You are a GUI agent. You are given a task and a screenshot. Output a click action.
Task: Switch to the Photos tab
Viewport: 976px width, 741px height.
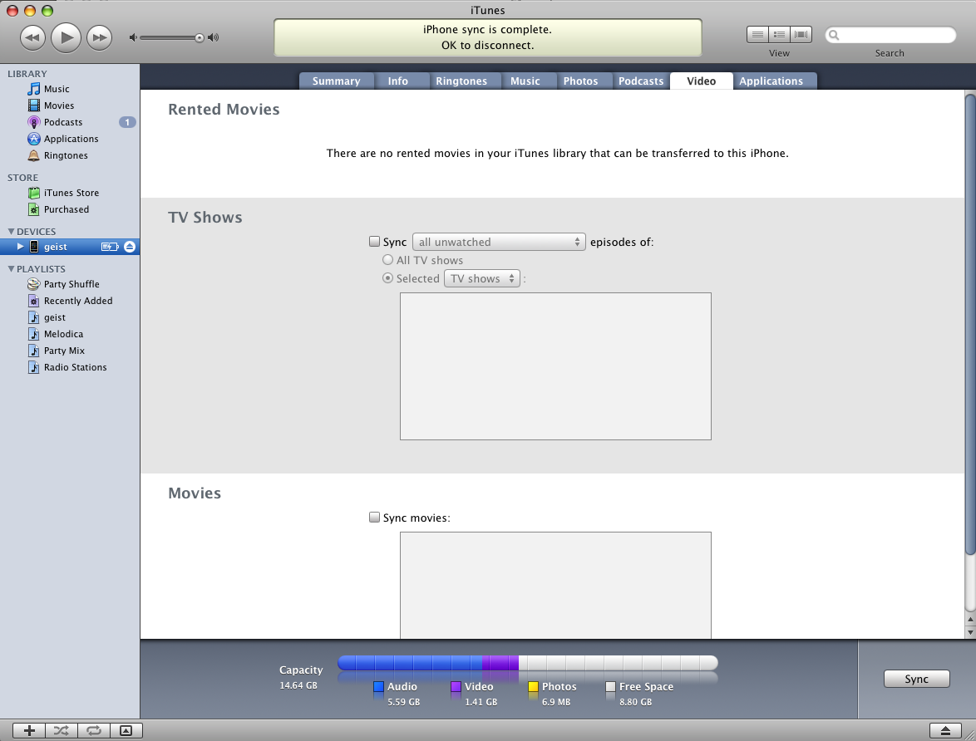581,81
